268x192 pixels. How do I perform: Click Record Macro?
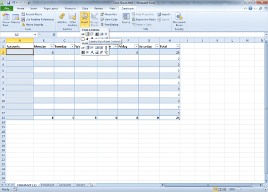click(32, 14)
